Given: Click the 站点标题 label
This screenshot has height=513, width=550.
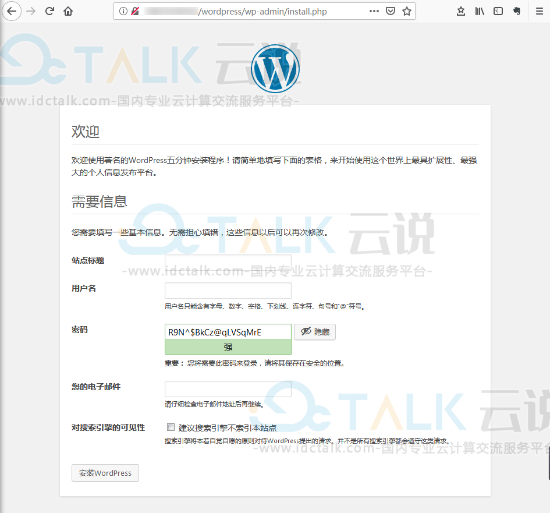Looking at the screenshot, I should tap(88, 260).
